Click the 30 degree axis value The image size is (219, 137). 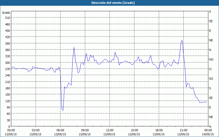tap(8, 120)
